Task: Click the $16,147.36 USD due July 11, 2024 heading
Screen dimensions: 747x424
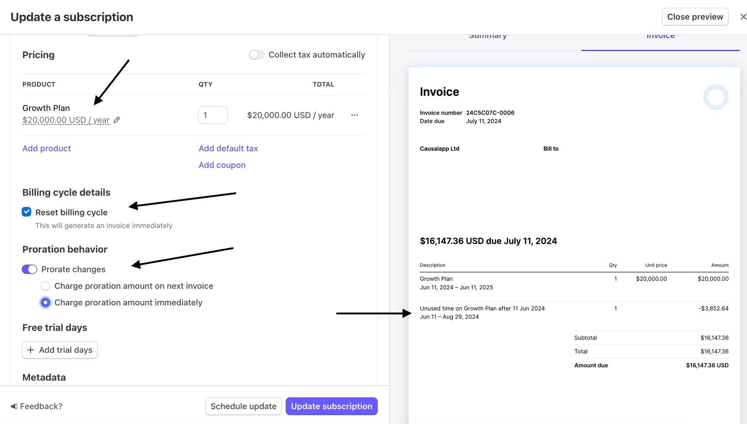Action: (488, 241)
